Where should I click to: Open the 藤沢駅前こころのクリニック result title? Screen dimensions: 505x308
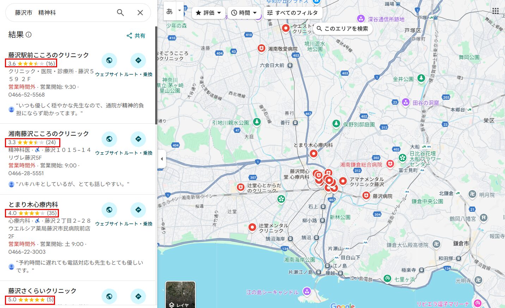click(49, 55)
